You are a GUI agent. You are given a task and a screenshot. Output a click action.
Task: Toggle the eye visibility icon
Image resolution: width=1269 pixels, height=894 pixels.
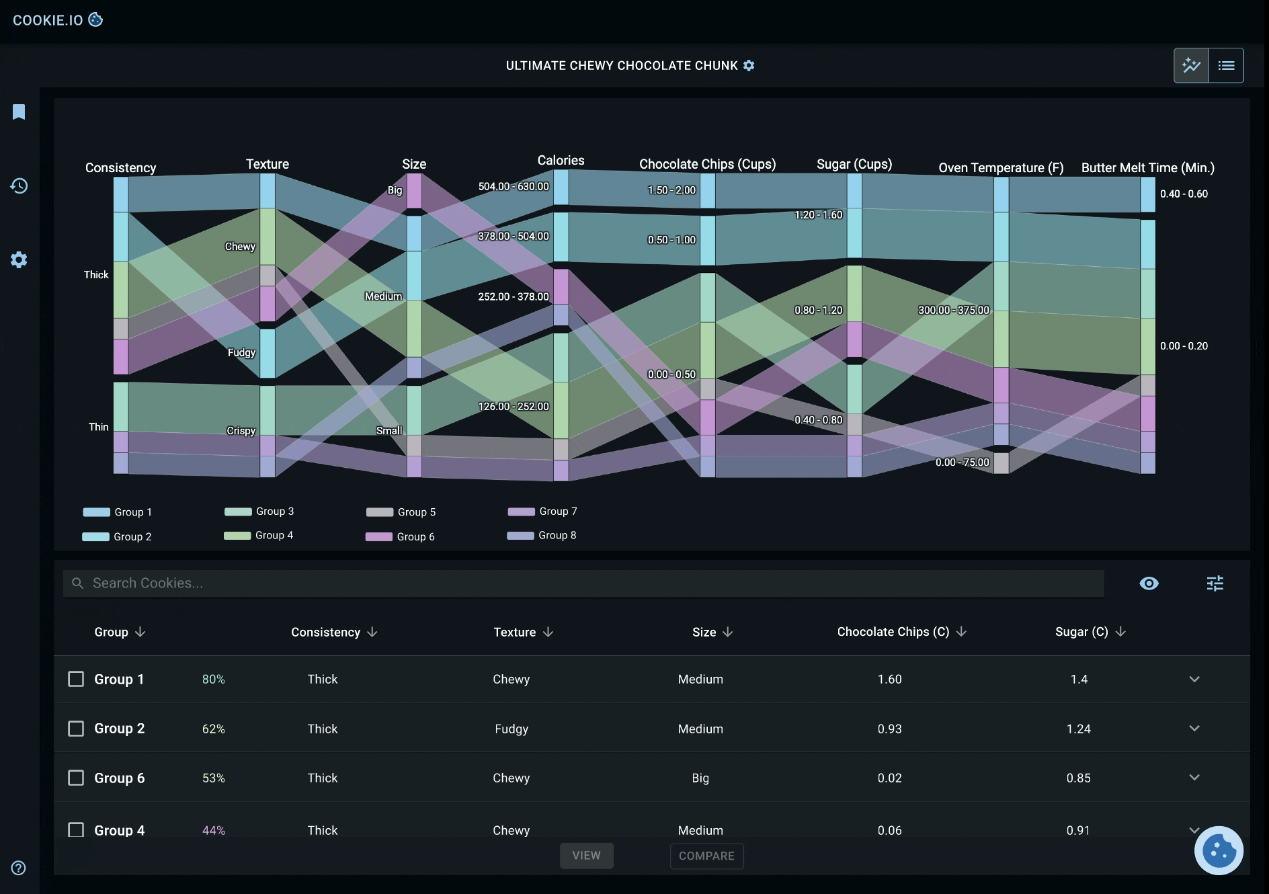(1149, 583)
